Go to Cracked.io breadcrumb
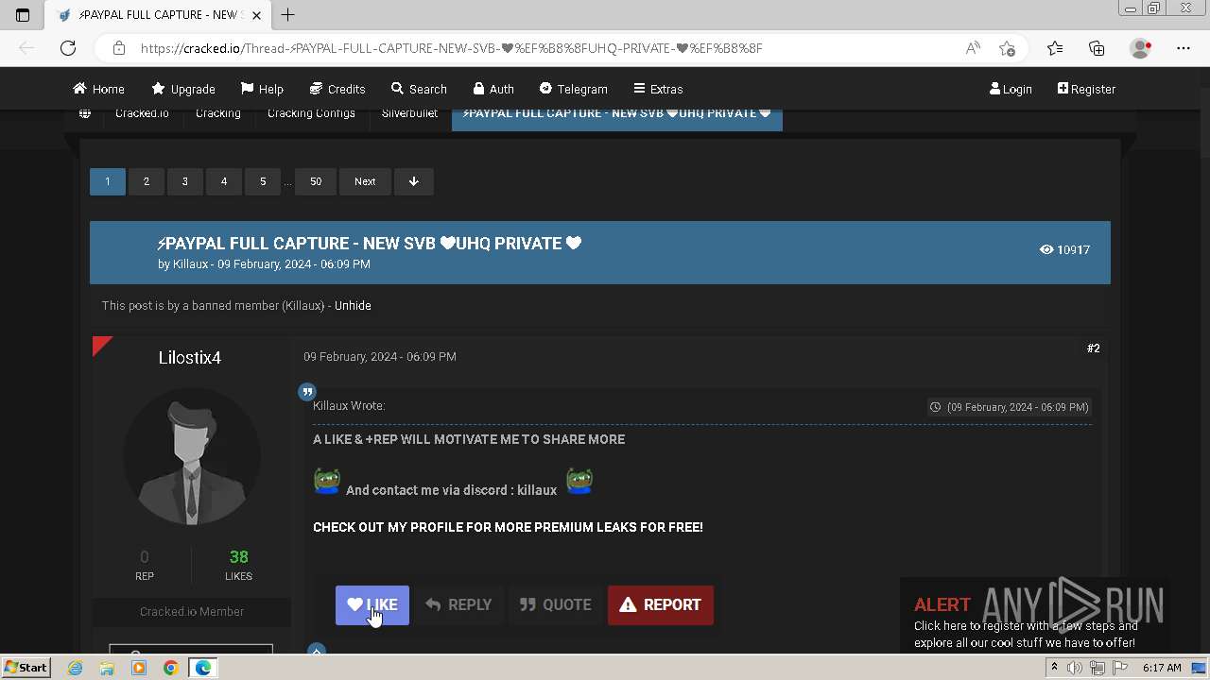 (142, 113)
